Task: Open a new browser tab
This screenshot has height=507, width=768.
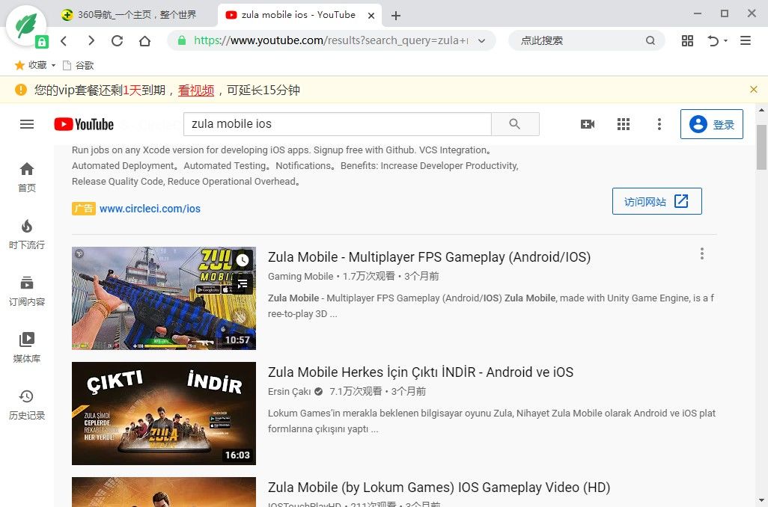Action: [396, 16]
